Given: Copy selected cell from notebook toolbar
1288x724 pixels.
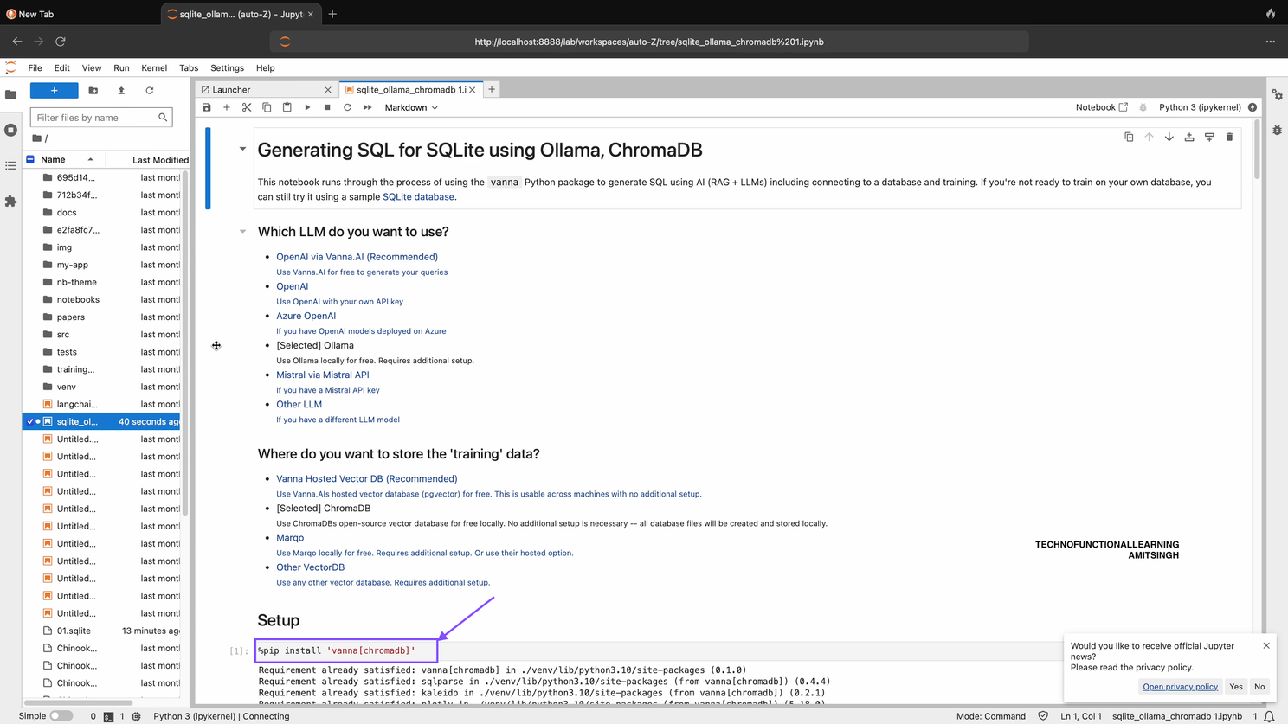Looking at the screenshot, I should coord(267,107).
